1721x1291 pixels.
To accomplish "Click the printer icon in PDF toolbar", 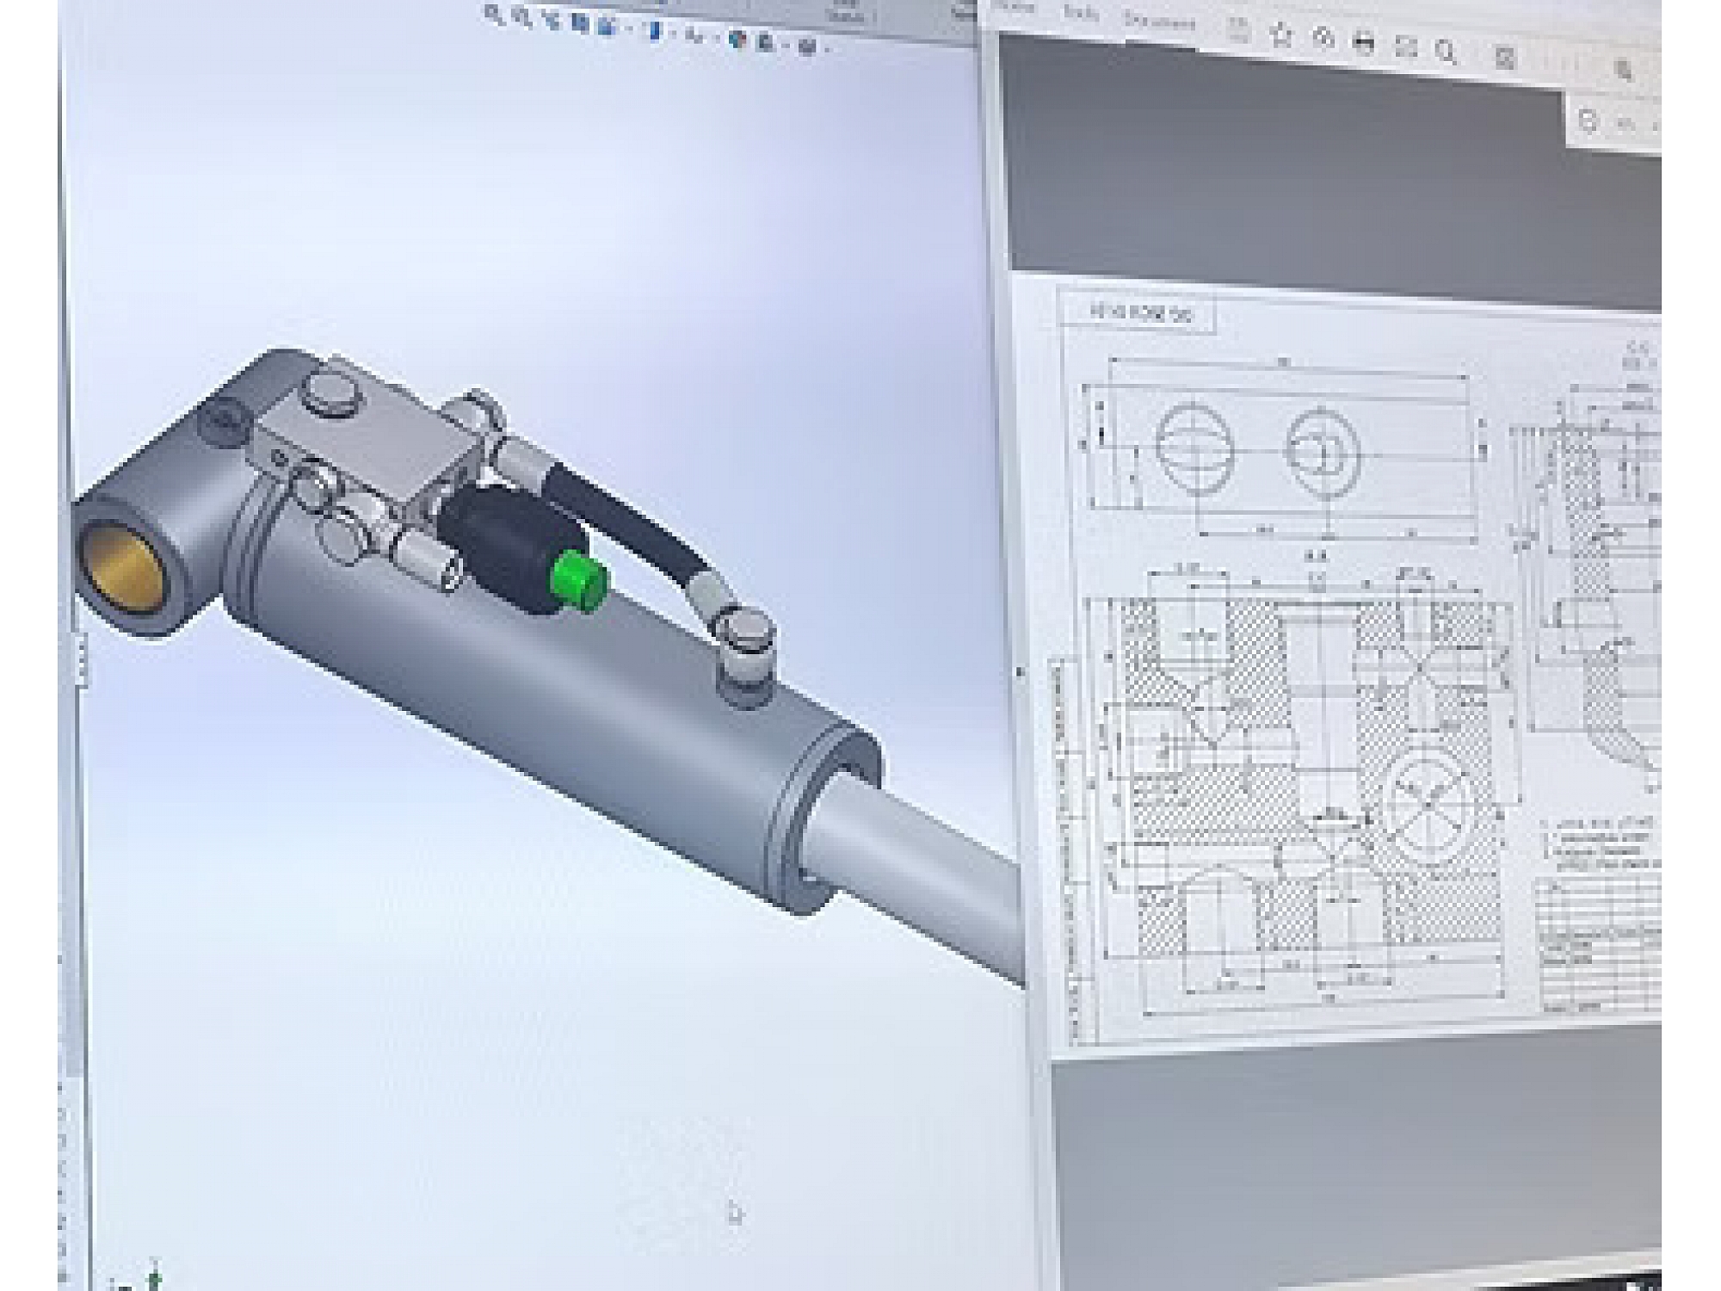I will click(x=1364, y=43).
